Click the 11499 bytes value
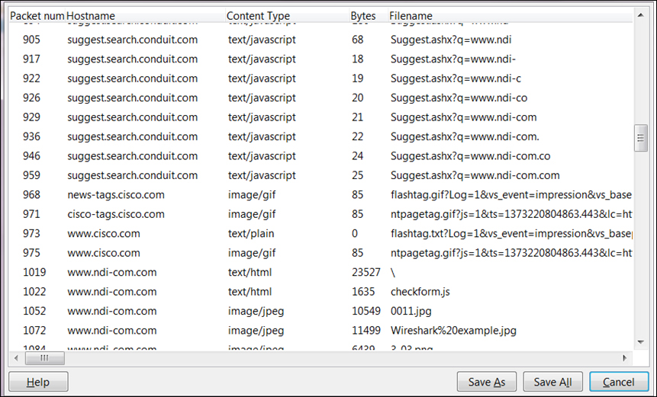The height and width of the screenshot is (397, 657). coord(366,331)
